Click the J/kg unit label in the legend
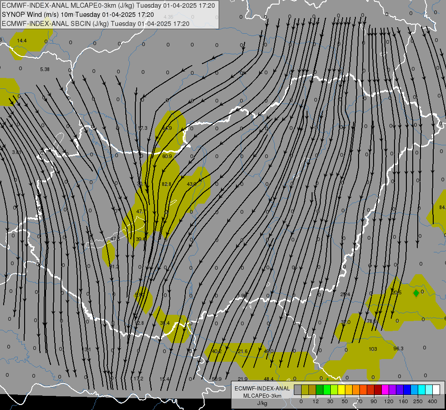The width and height of the screenshot is (446, 410). point(262,403)
